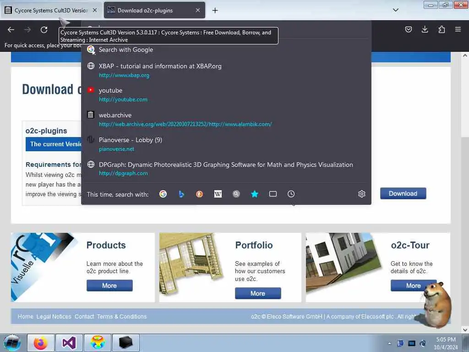Screen dimensions: 469x352
Task: Search bookmarks with the star icon
Action: coord(255,194)
